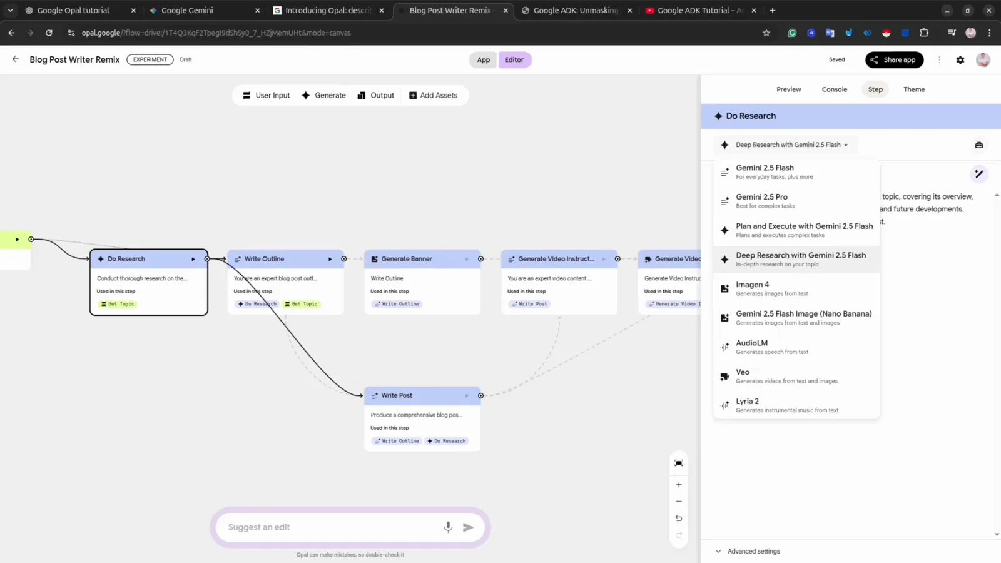Open the settings gear icon
Viewport: 1001px width, 563px height.
pyautogui.click(x=960, y=60)
